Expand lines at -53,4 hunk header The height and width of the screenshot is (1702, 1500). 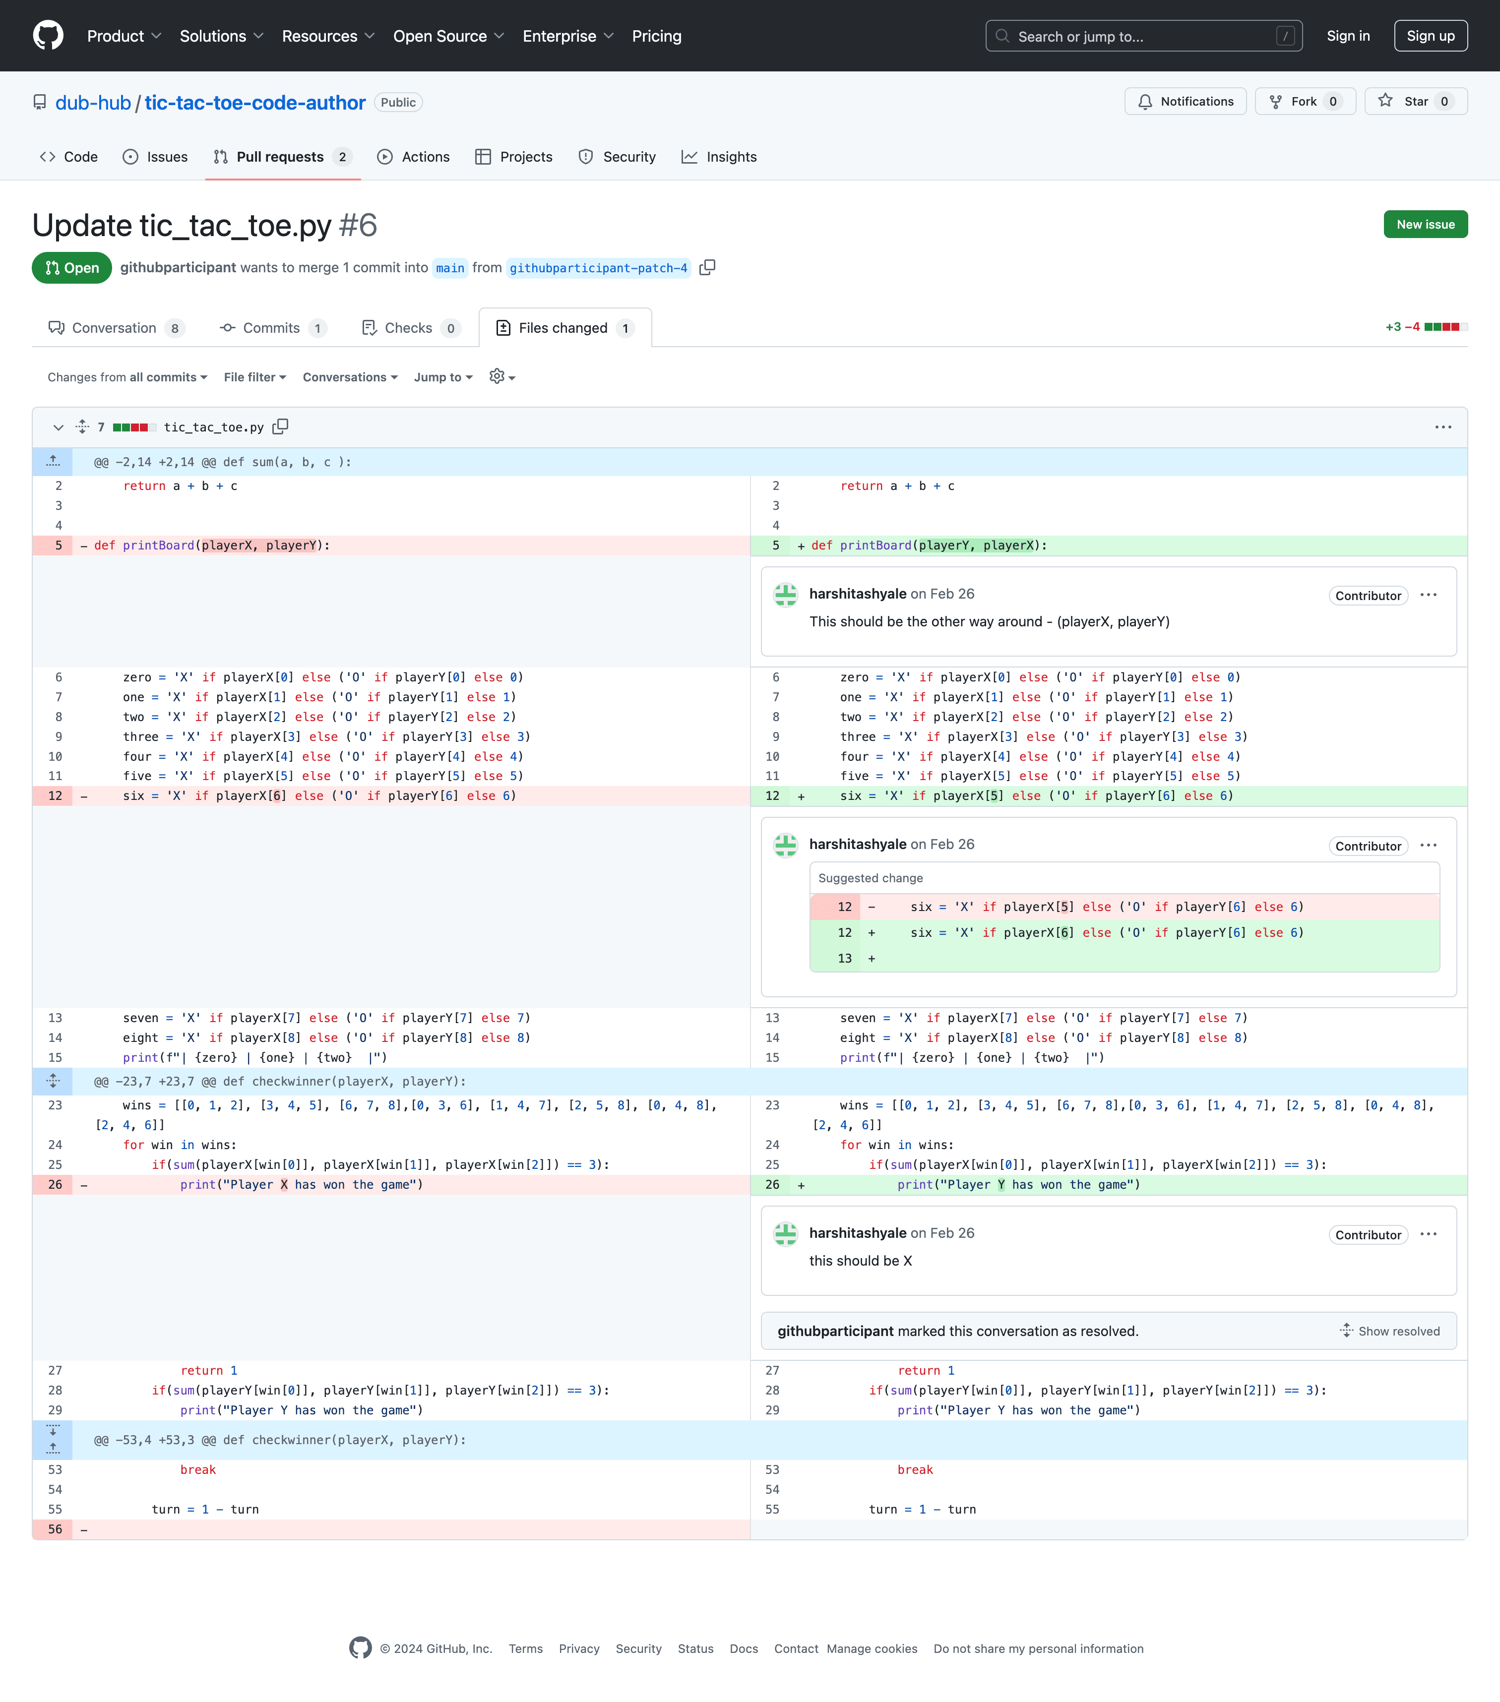tap(53, 1440)
